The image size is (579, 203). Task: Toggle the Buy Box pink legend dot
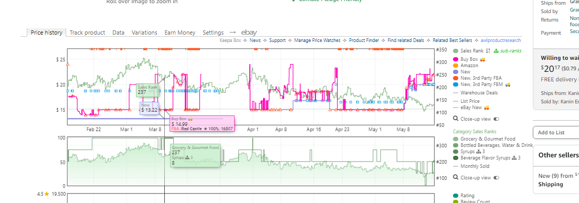[x=455, y=59]
